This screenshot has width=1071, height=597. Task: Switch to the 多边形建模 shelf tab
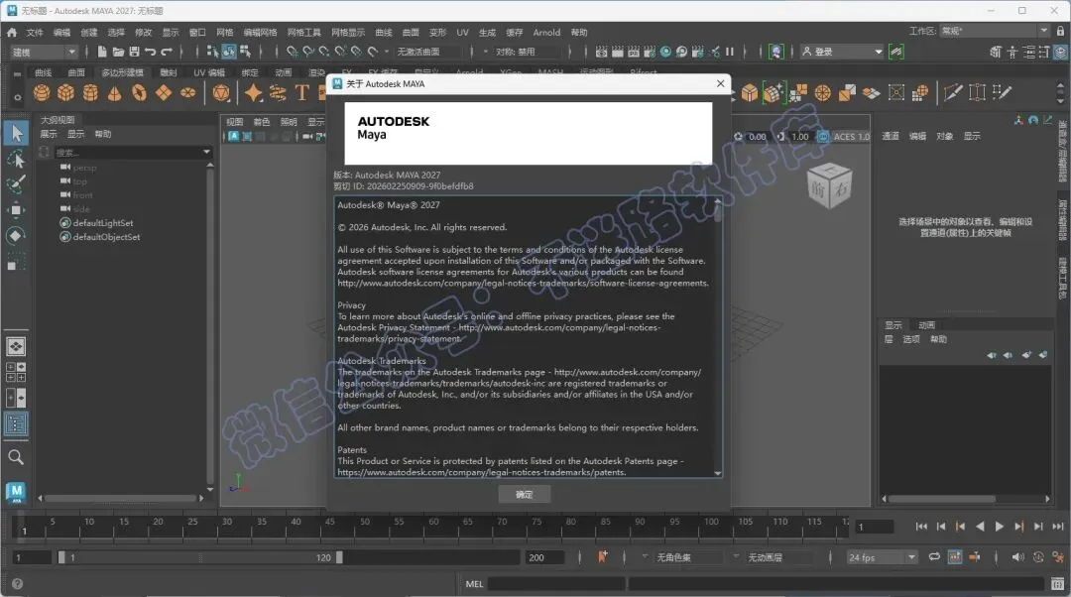click(x=122, y=72)
